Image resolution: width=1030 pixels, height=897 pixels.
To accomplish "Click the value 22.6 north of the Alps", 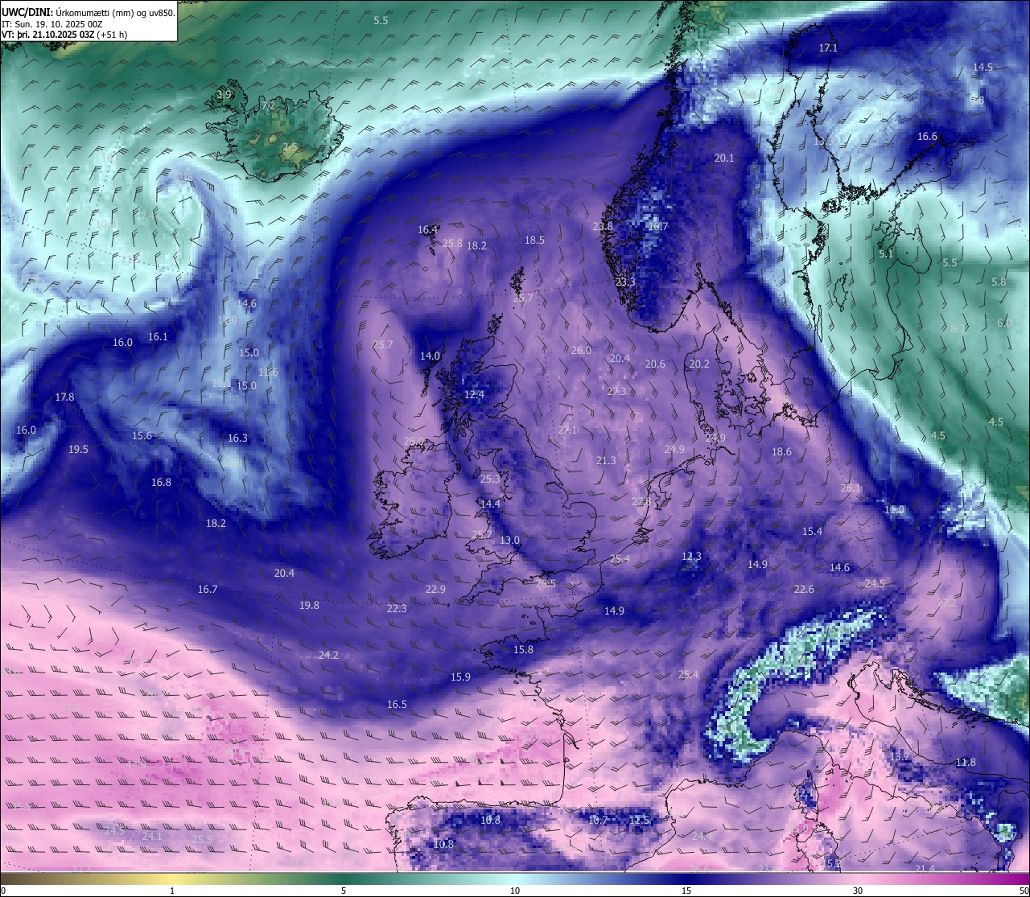I will (803, 590).
